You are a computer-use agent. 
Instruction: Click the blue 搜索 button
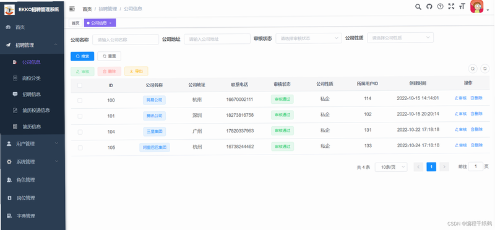coord(82,56)
